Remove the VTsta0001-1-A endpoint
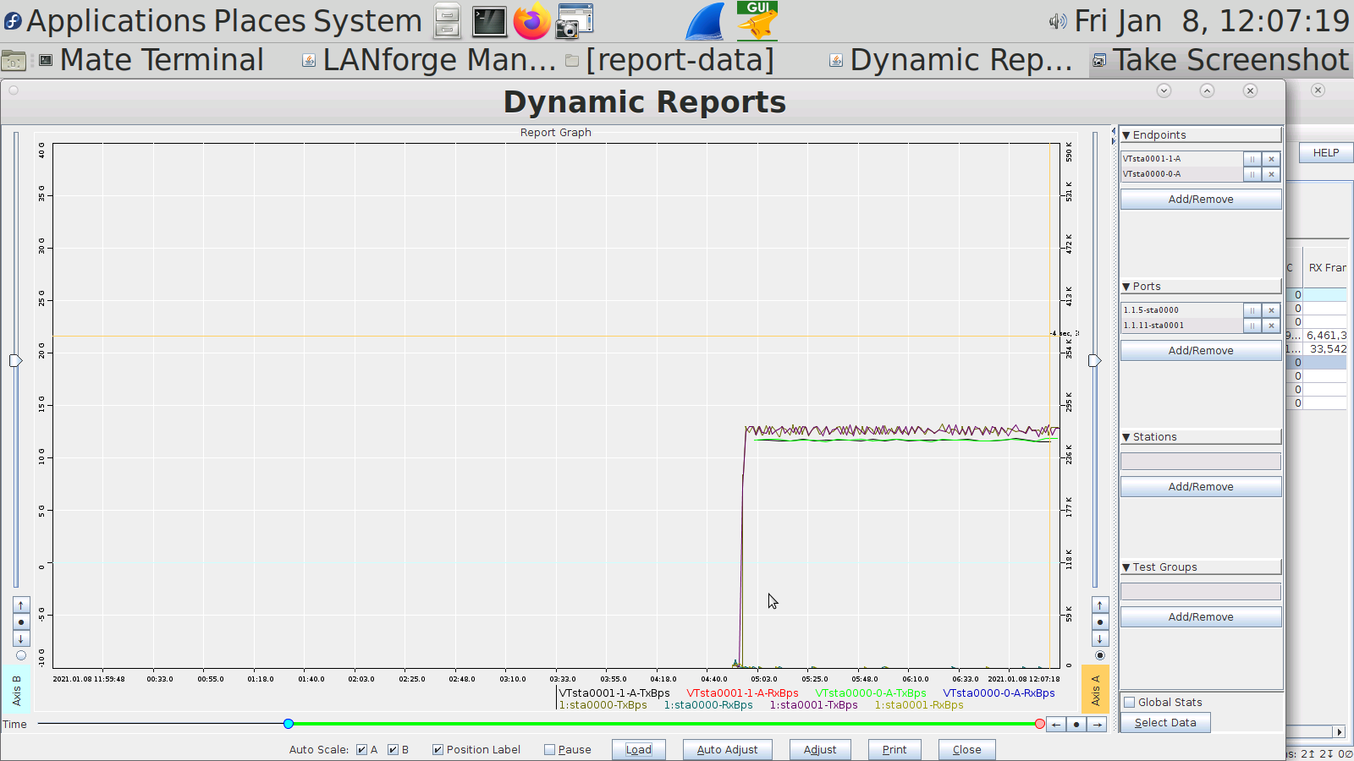1354x761 pixels. [1271, 159]
